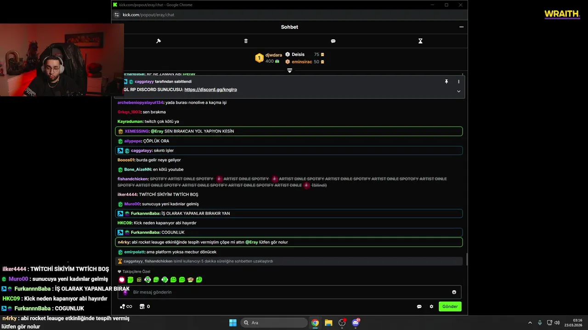This screenshot has width=588, height=330.
Task: Open pinned message three-dot options
Action: click(458, 82)
